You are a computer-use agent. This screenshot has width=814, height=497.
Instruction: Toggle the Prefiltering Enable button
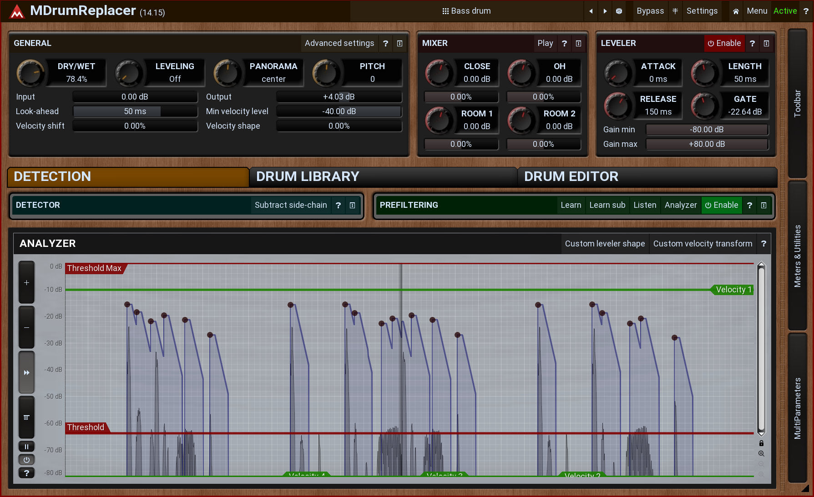coord(721,205)
